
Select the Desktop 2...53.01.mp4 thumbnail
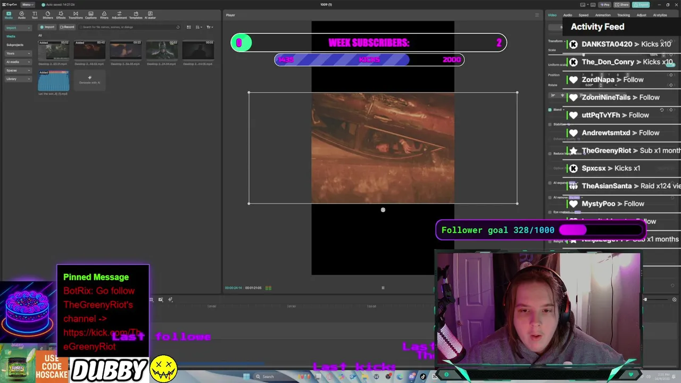pos(53,51)
